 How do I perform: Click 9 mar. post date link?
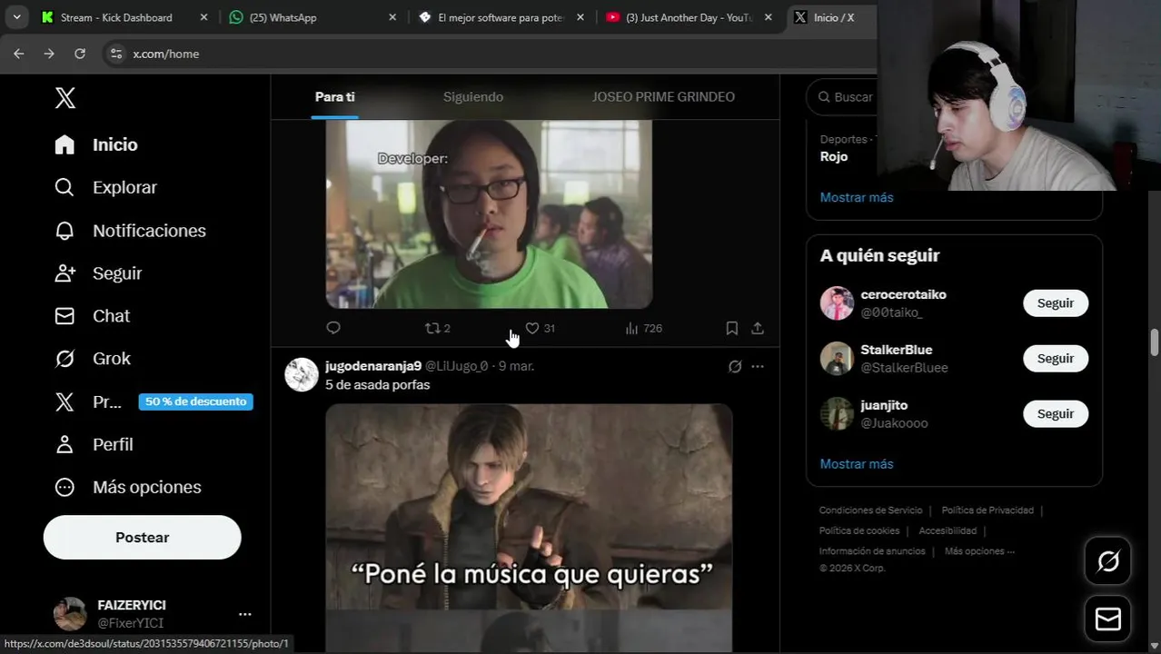coord(516,366)
